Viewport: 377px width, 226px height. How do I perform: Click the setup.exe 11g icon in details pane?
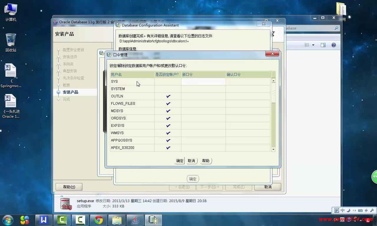(66, 203)
